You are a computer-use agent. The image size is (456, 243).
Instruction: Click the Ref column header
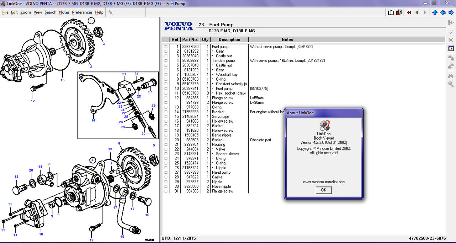pos(175,39)
